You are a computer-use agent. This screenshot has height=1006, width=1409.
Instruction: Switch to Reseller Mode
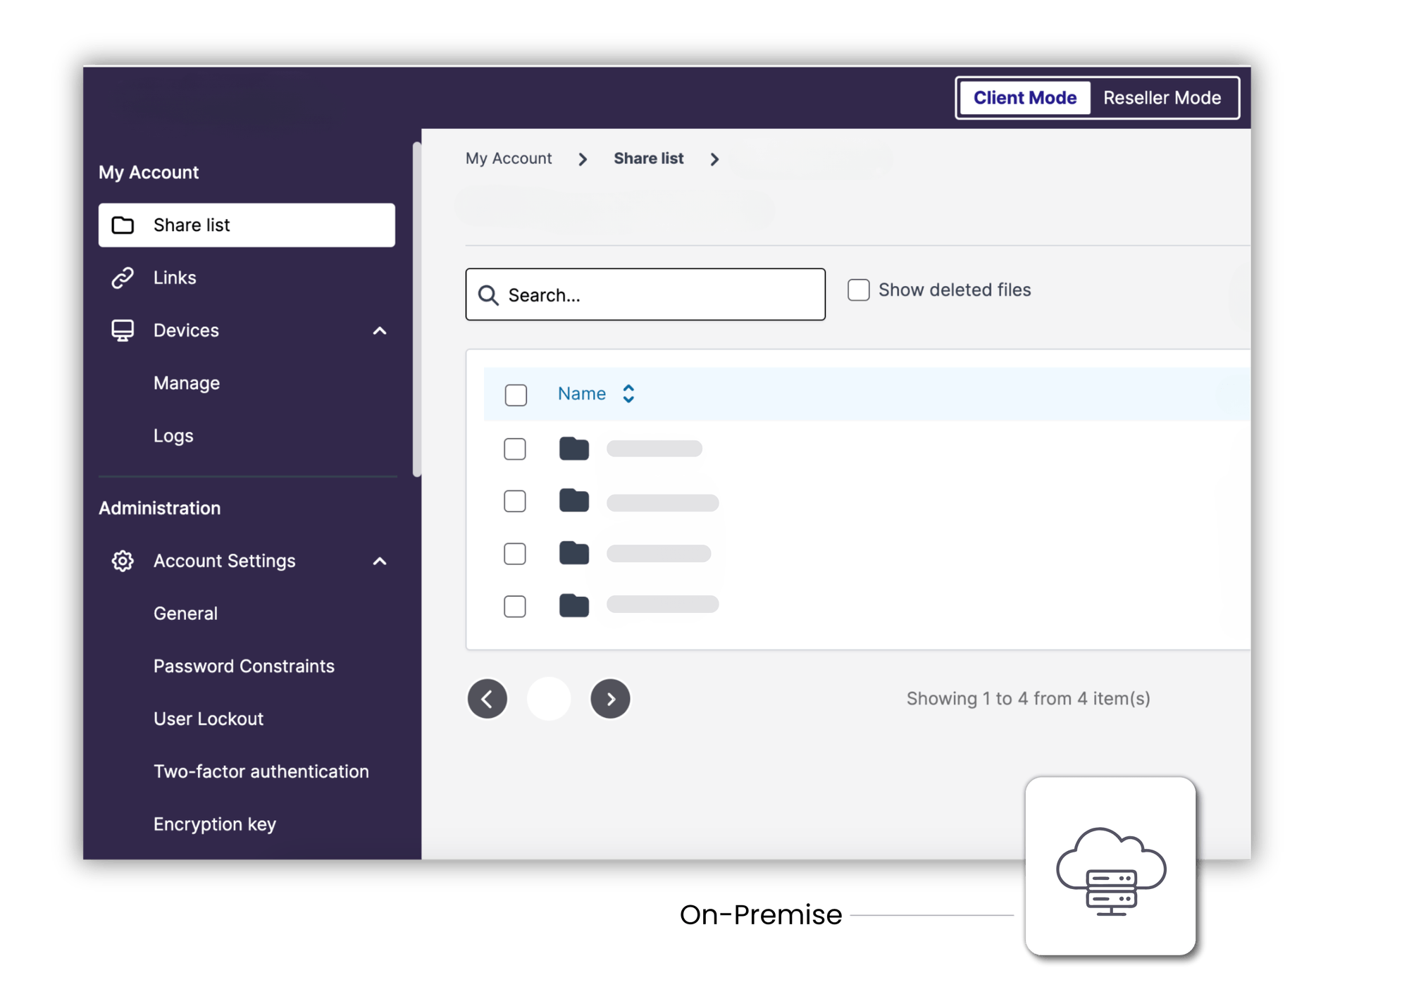pos(1163,97)
